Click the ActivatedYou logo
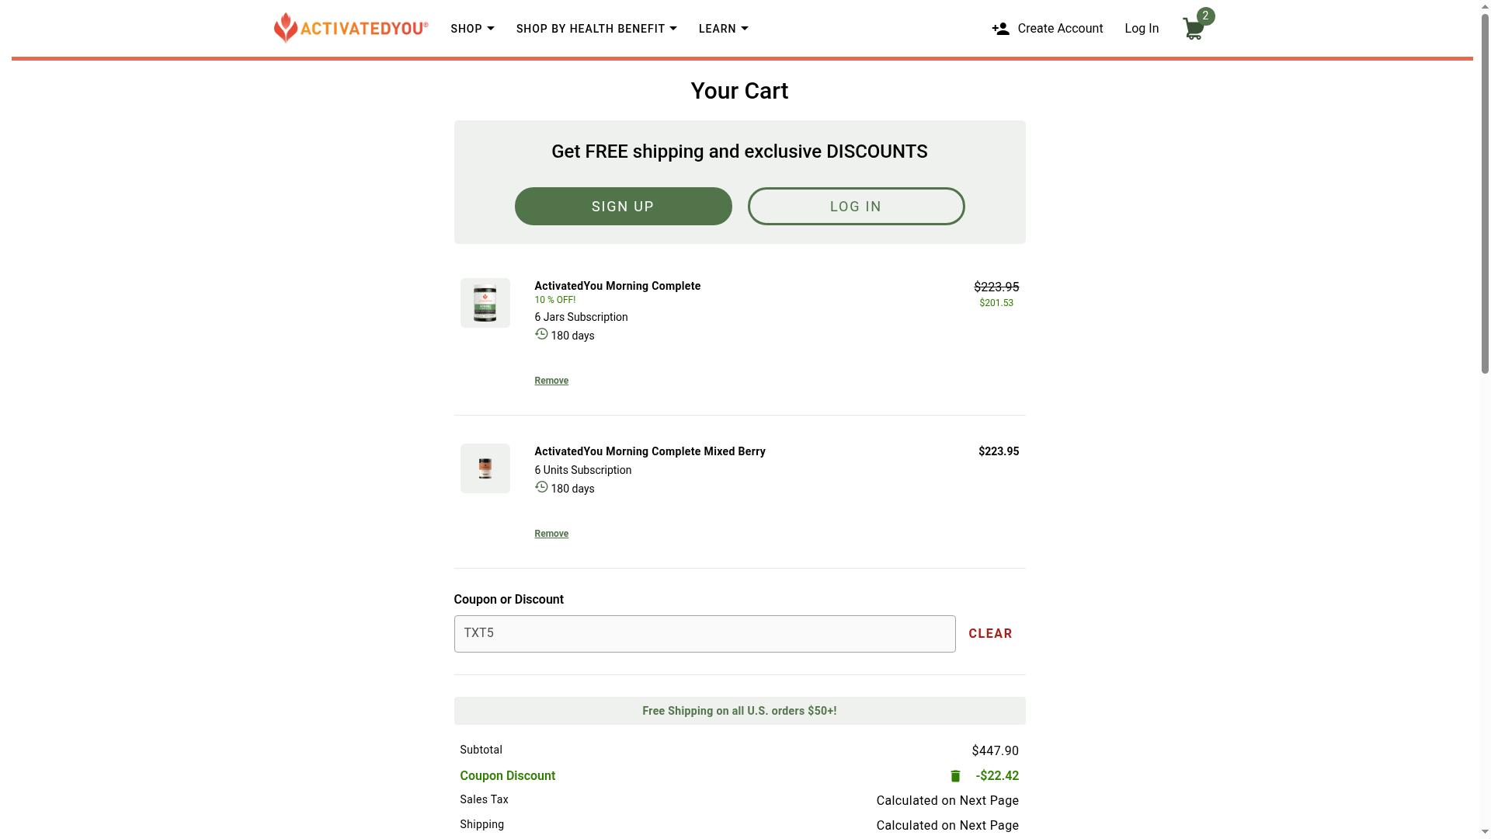Viewport: 1491px width, 839px height. [x=351, y=28]
